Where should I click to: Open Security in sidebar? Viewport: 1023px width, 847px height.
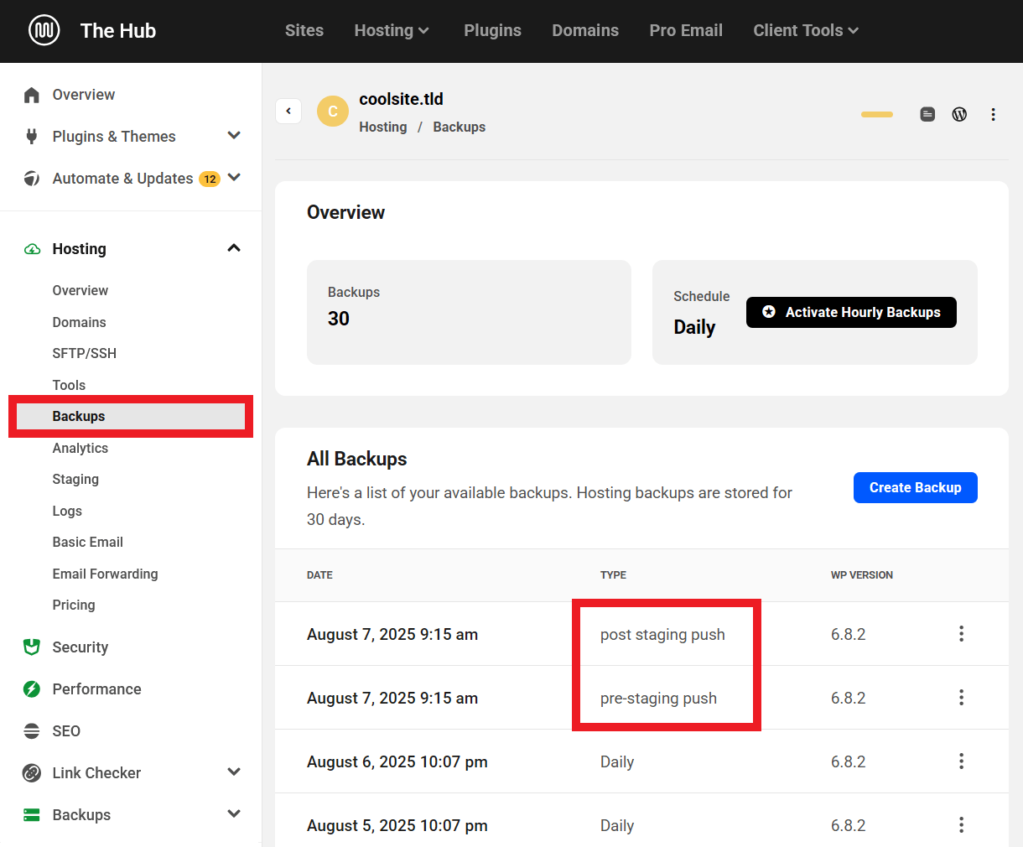(x=80, y=647)
